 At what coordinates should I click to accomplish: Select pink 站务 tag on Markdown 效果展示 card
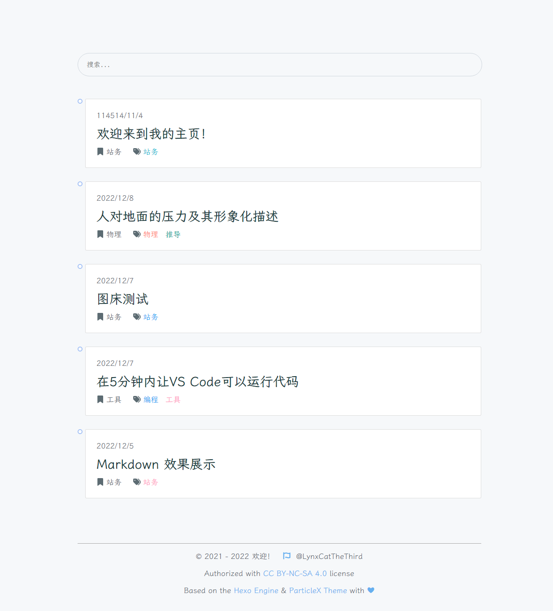pos(151,482)
